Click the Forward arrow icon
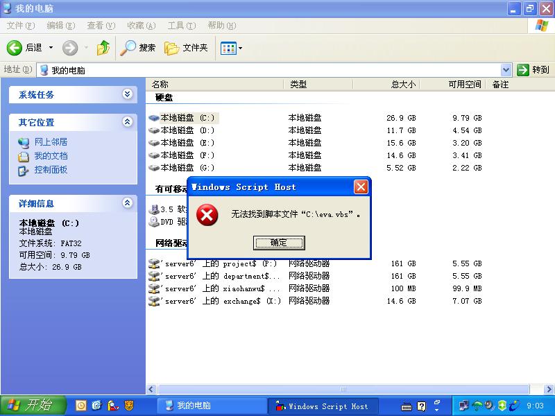Screen dimensions: 555x416 70,48
